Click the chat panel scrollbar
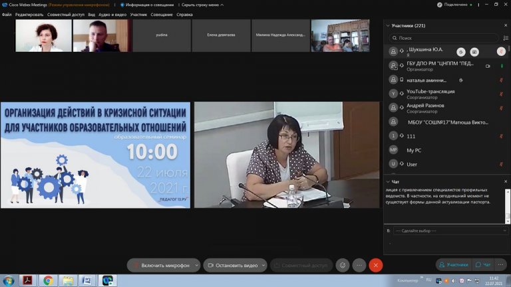 pos(508,207)
